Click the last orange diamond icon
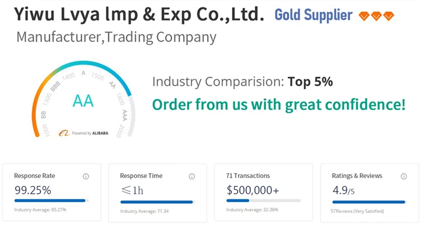 click(x=388, y=16)
